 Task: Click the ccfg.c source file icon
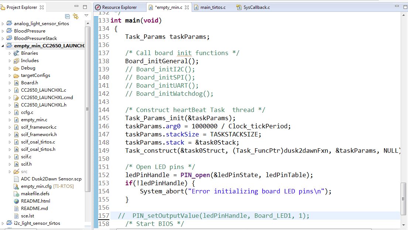tap(16, 112)
